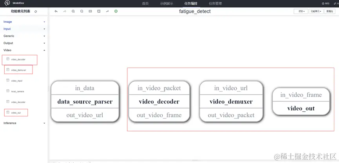
Task: Collapse the Video category
Action: (24, 50)
